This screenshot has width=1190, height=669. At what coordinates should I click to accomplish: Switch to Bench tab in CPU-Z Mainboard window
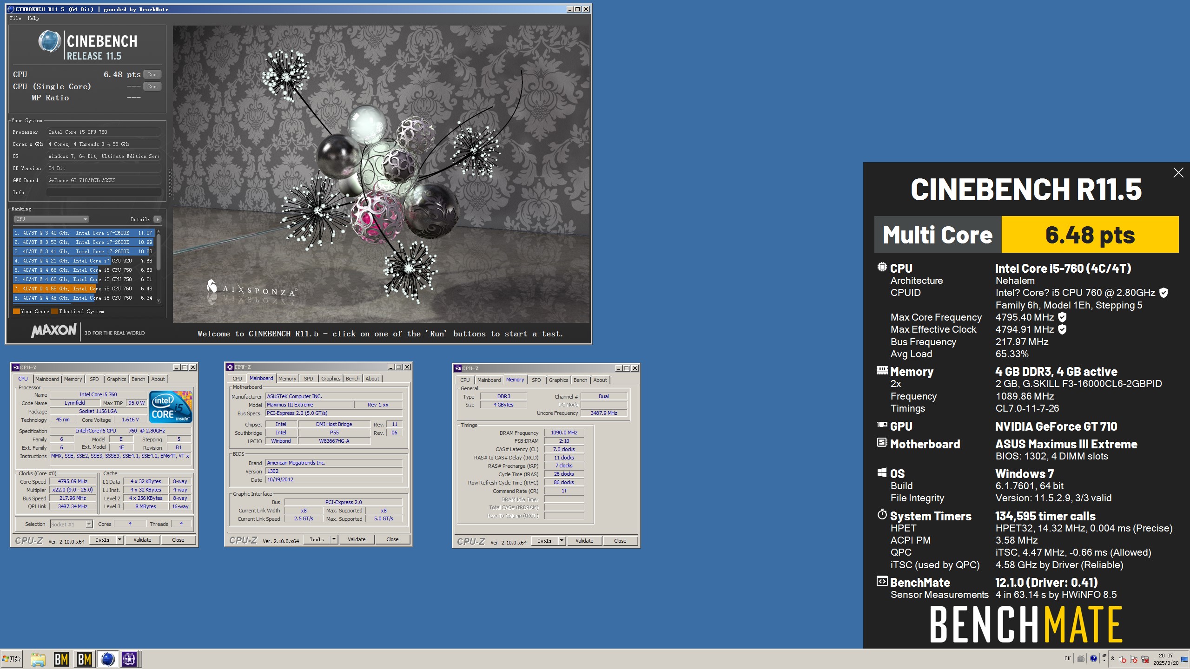352,379
